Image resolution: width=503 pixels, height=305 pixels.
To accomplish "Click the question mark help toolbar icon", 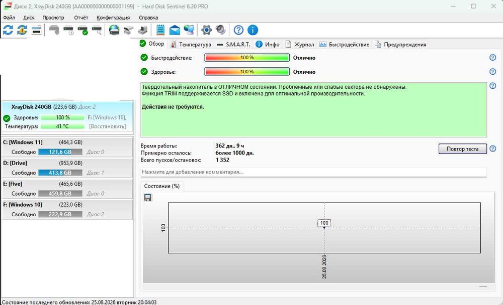I will click(x=238, y=30).
